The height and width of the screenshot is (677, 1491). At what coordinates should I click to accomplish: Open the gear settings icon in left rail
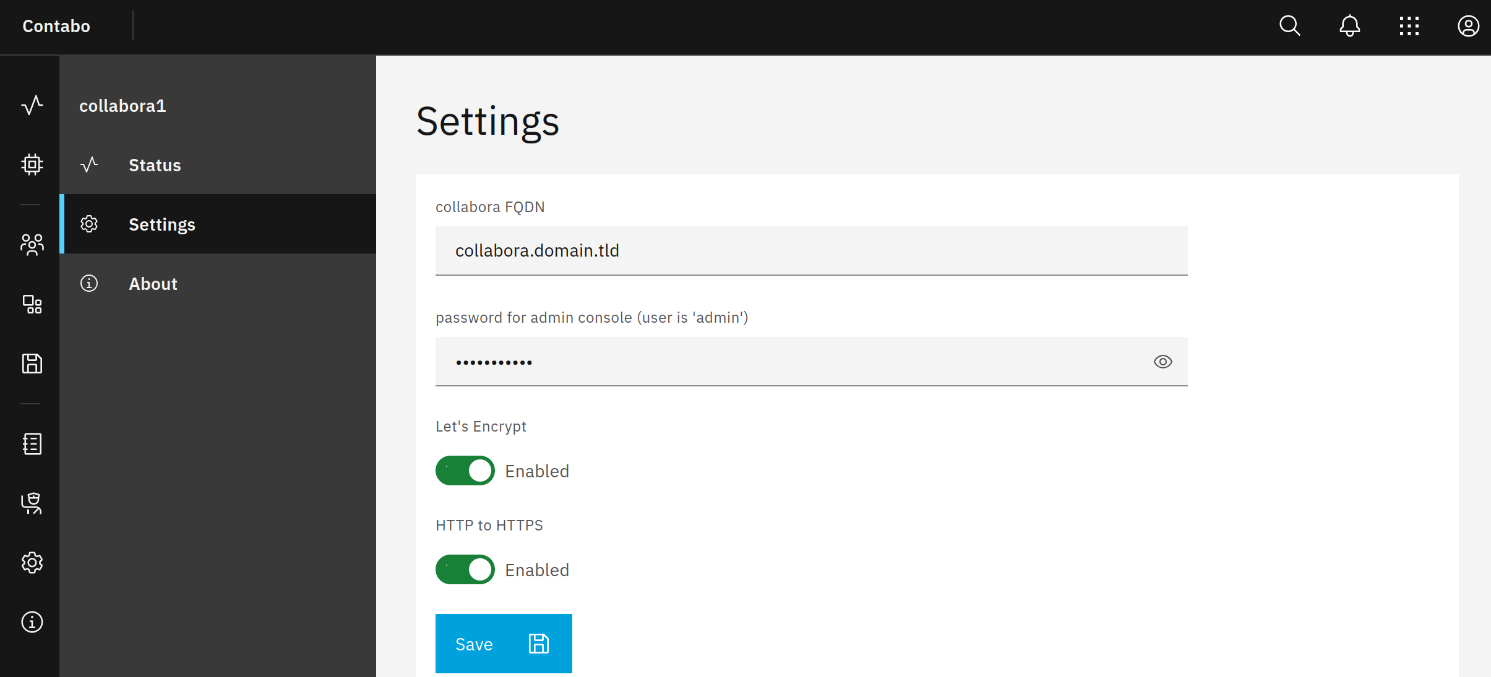(32, 563)
